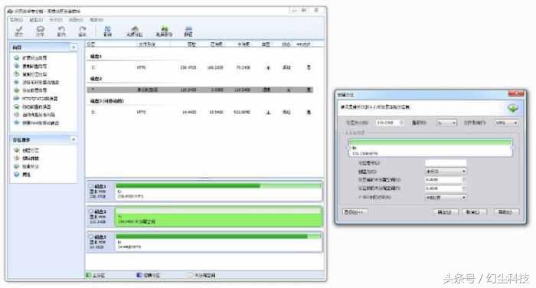This screenshot has height=288, width=536.
Task: Click the Undo arrow toolbar icon
Action: tap(61, 31)
